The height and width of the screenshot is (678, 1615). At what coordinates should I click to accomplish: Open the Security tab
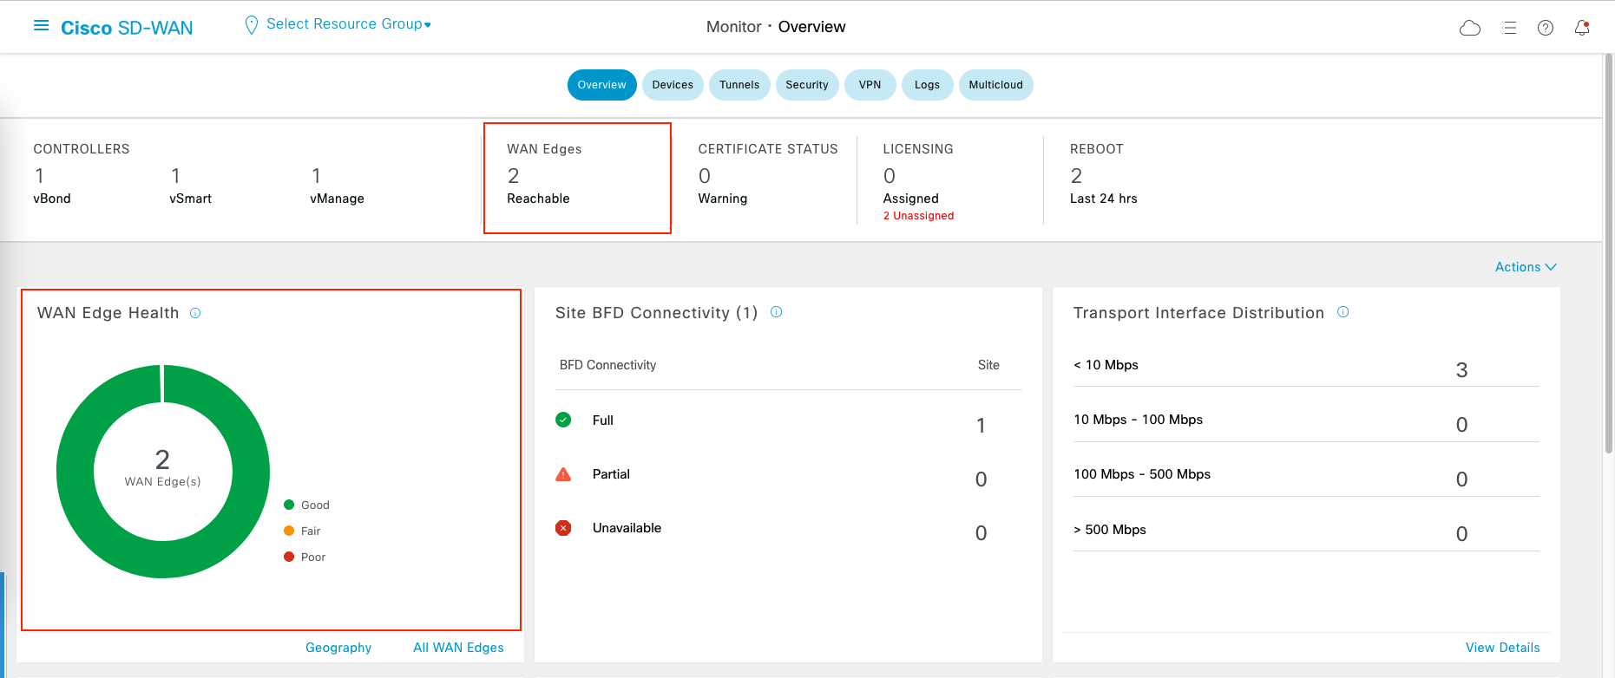pyautogui.click(x=806, y=85)
